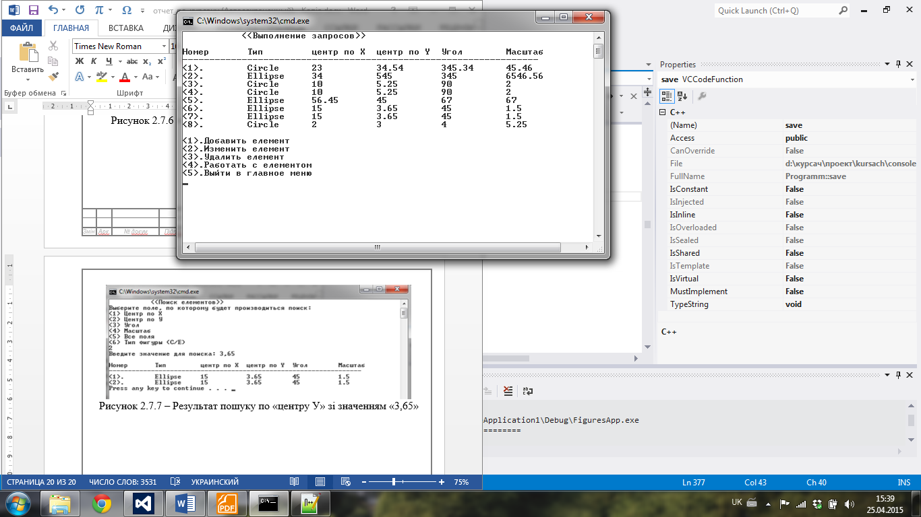Click the zoom slider in Word status bar
The height and width of the screenshot is (517, 921).
coord(394,482)
